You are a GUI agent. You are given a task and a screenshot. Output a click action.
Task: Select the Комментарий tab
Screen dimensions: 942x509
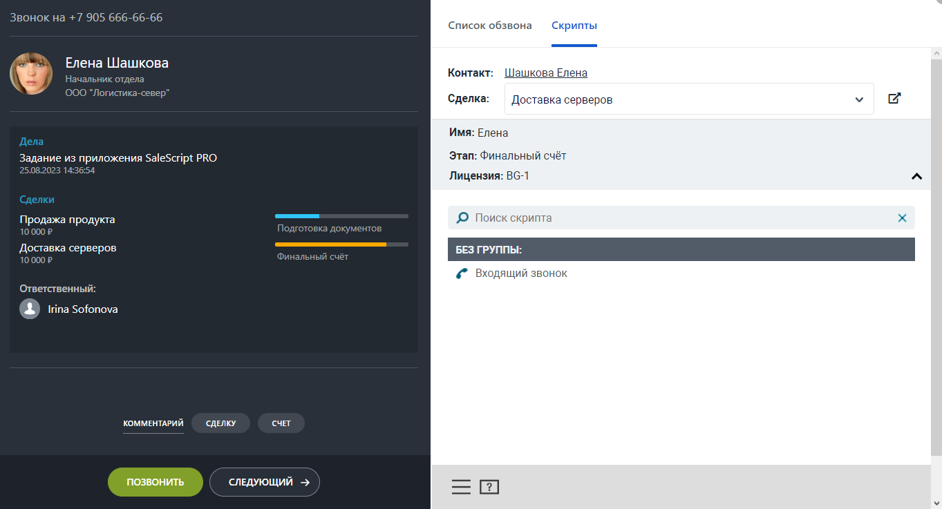[x=153, y=423]
